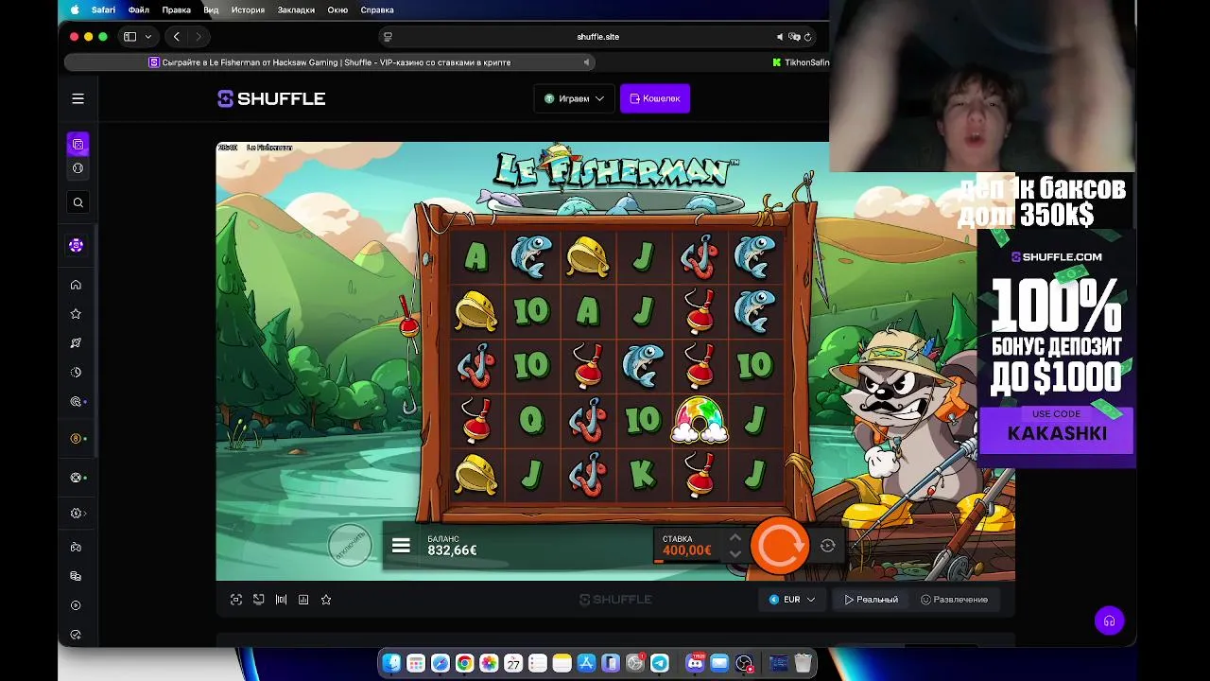The height and width of the screenshot is (681, 1210).
Task: Open Telegram in the Dock
Action: coord(660,663)
